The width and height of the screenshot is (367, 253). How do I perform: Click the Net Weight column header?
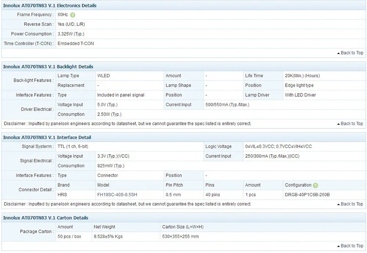(104, 227)
